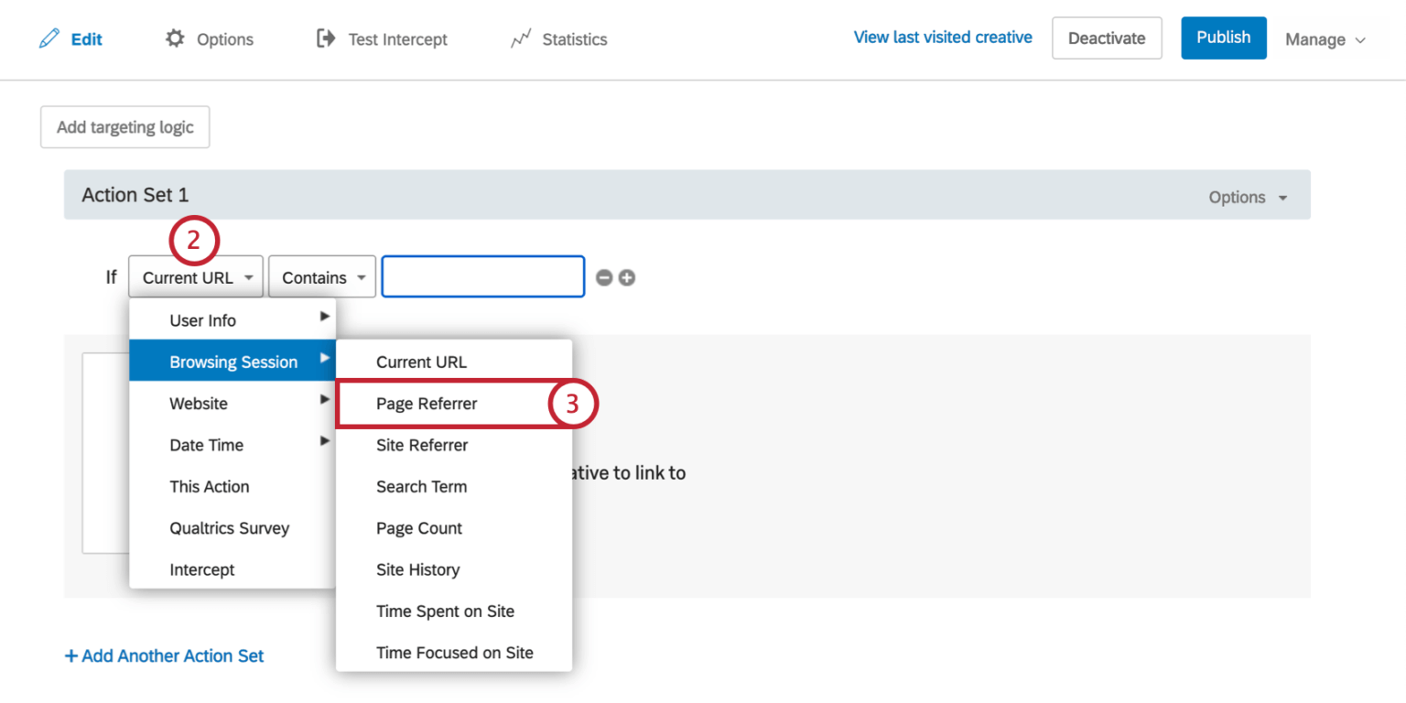The height and width of the screenshot is (703, 1406).
Task: Click the condition value text field
Action: [x=483, y=277]
